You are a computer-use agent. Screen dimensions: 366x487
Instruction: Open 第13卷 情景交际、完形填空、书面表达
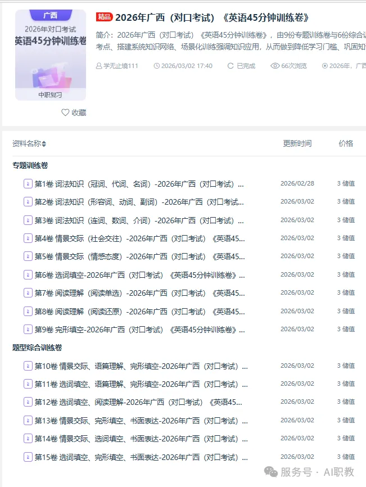tap(141, 421)
